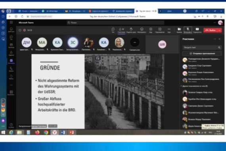
Task: Click magnifier icon in participant search
Action: point(219,47)
